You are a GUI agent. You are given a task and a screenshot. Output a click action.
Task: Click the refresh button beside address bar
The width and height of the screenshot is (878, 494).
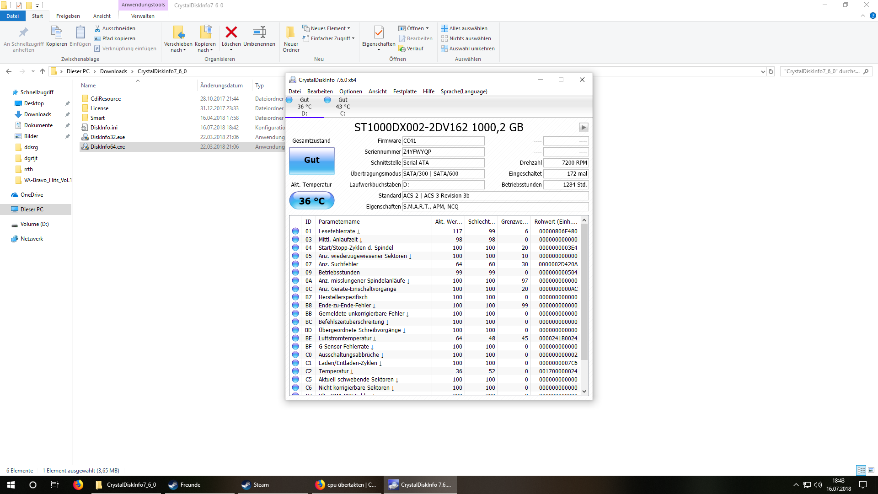coord(771,71)
